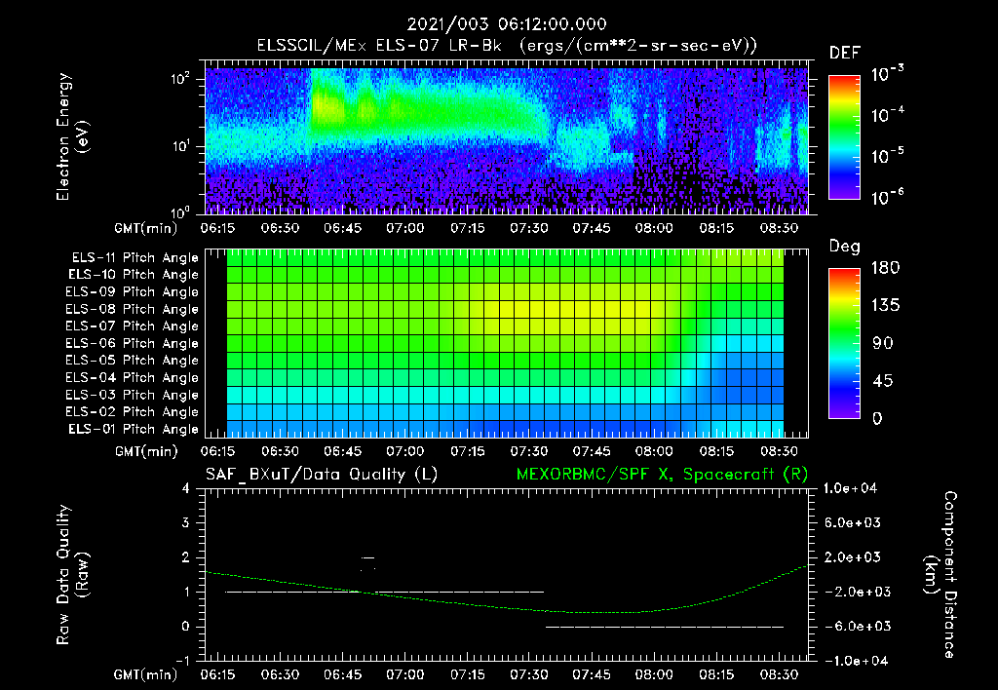This screenshot has height=690, width=998.
Task: Click 'ELS-08 Pitch Angle' row label
Action: pyautogui.click(x=133, y=309)
